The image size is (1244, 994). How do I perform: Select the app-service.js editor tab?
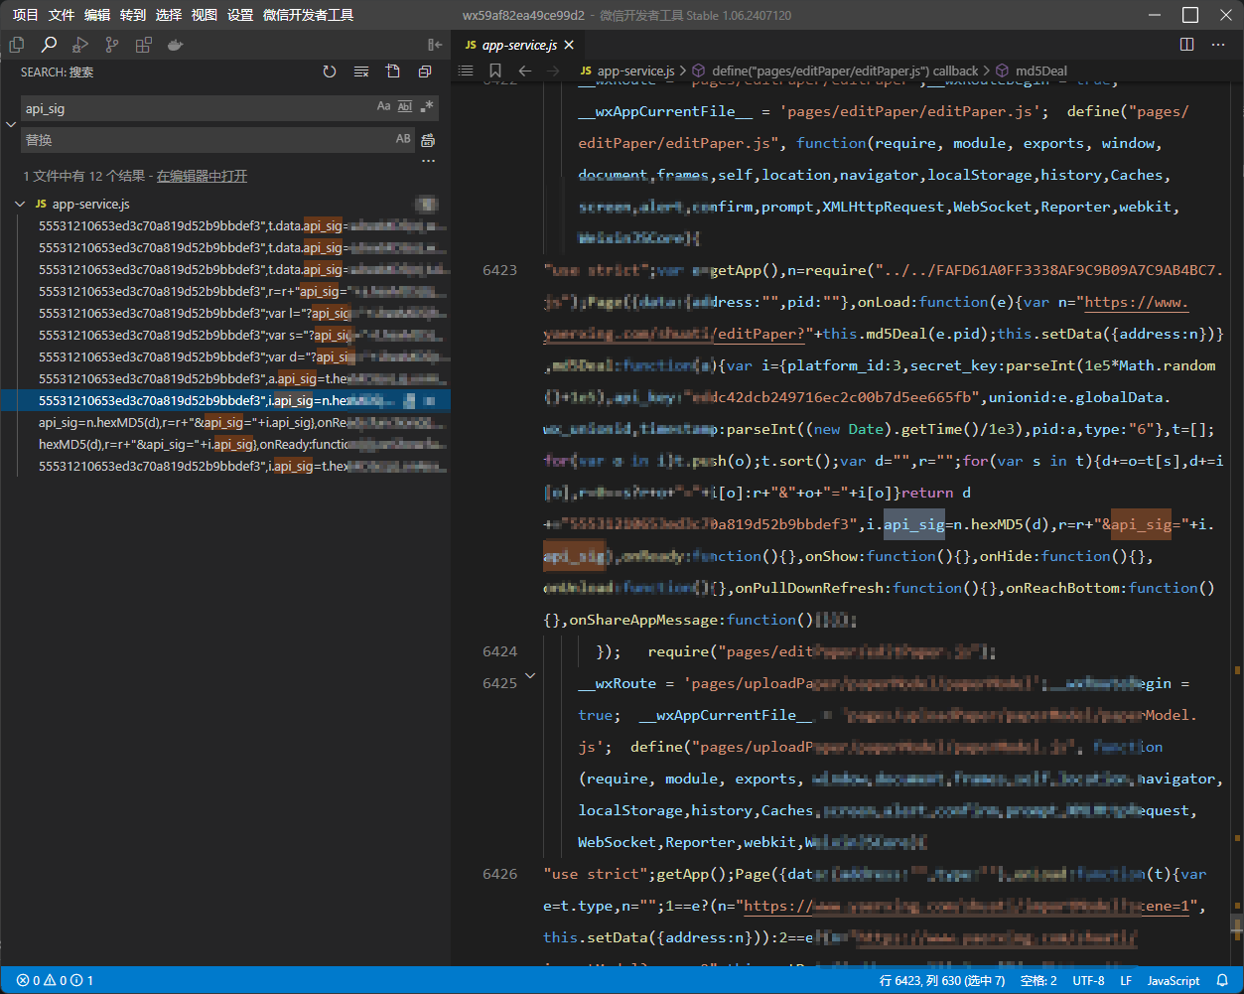coord(519,46)
